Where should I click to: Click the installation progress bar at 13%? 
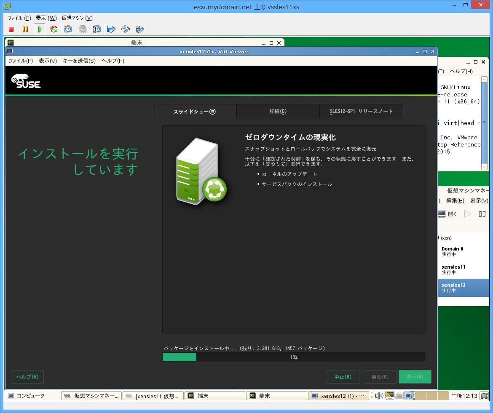coord(294,357)
